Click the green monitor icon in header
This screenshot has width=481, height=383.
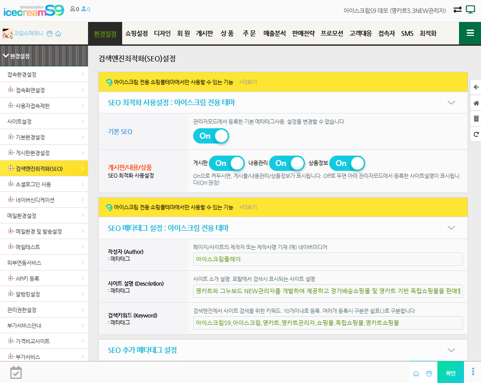click(x=470, y=9)
